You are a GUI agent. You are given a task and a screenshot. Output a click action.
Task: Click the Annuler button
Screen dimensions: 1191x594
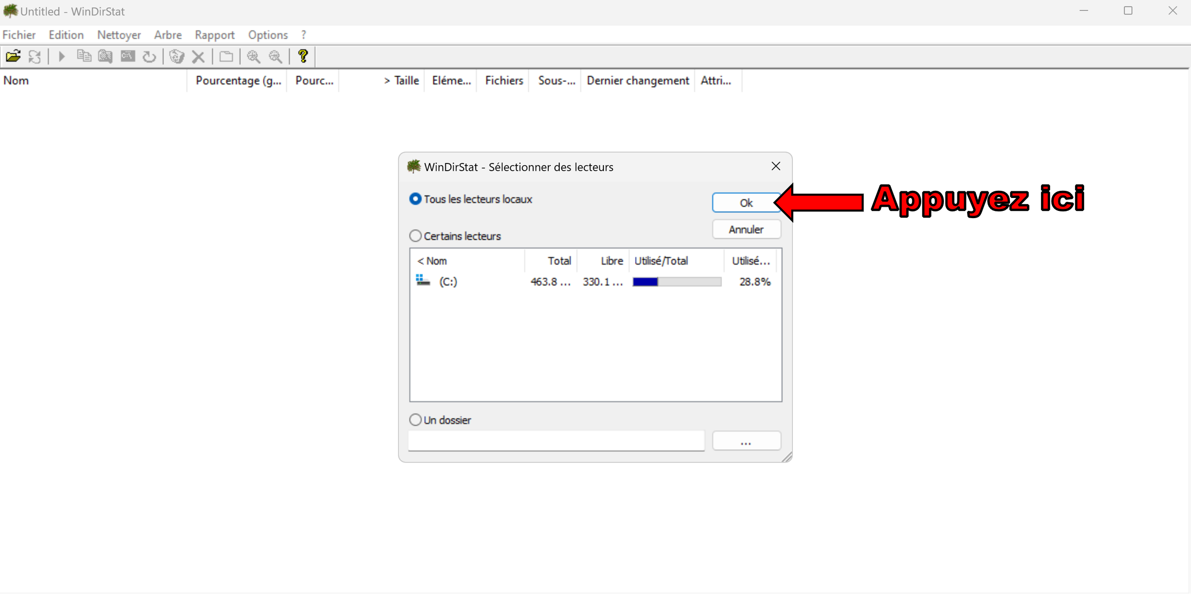coord(746,229)
